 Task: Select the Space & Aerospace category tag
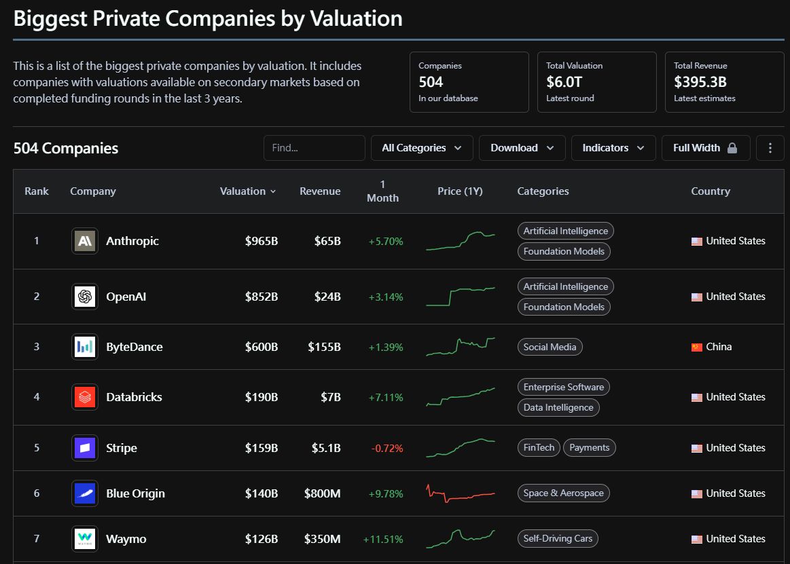tap(563, 493)
